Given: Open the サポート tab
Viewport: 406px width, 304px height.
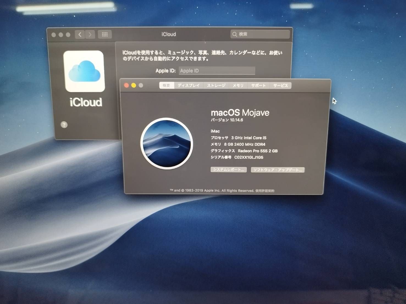Looking at the screenshot, I should coord(258,85).
